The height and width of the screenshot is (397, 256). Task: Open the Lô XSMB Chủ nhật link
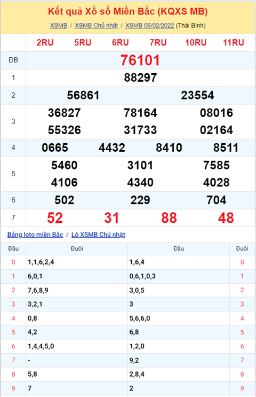(x=98, y=235)
